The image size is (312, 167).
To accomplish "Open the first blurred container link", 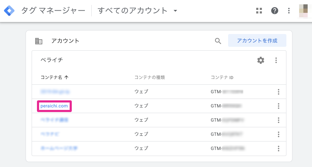I will coord(55,92).
